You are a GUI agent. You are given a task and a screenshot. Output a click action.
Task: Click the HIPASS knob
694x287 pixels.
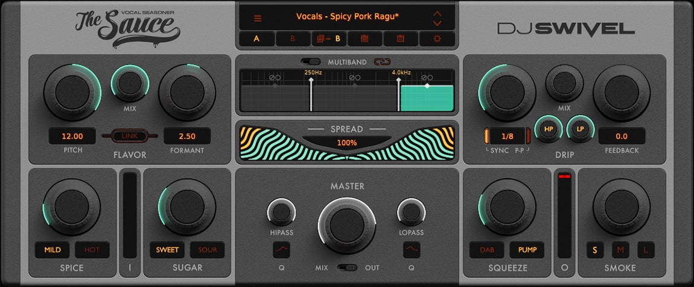pos(281,212)
